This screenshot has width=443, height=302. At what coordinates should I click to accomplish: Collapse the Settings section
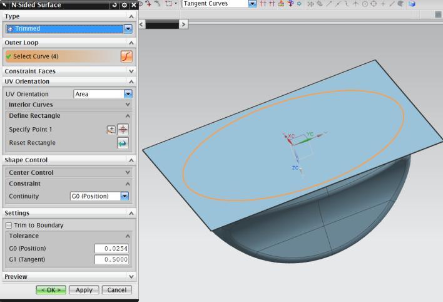pos(131,213)
